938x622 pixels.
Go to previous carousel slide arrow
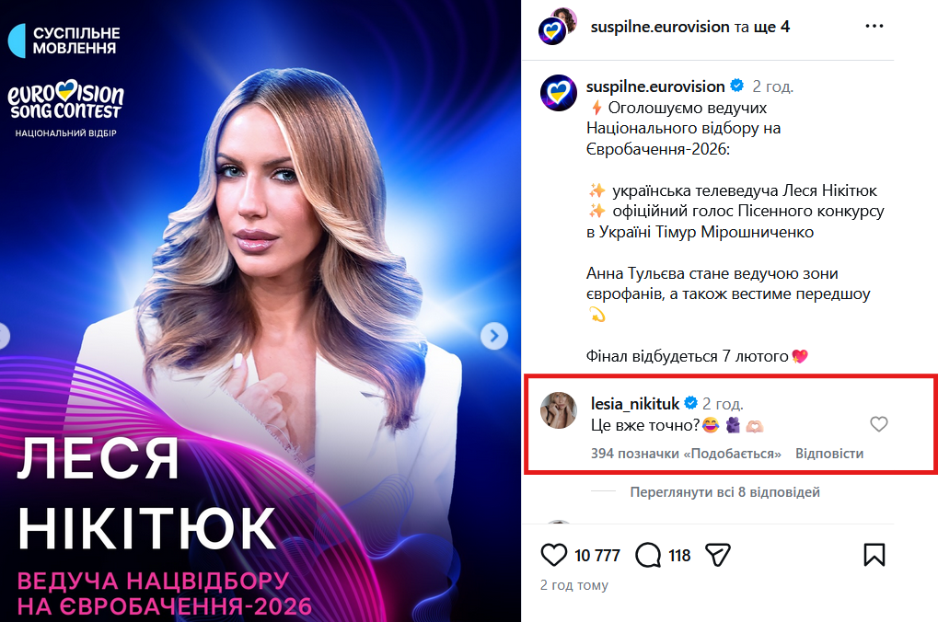point(3,336)
